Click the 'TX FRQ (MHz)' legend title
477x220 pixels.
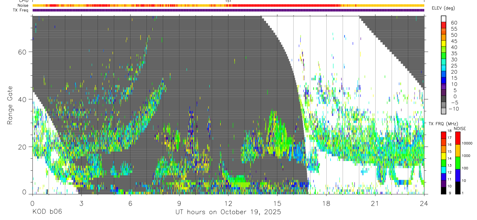443,124
